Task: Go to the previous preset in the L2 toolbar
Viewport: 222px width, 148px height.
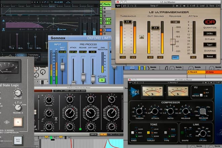Action: [x=177, y=6]
